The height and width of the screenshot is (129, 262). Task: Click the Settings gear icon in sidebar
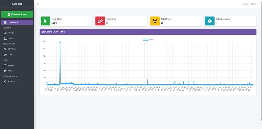(x=5, y=81)
